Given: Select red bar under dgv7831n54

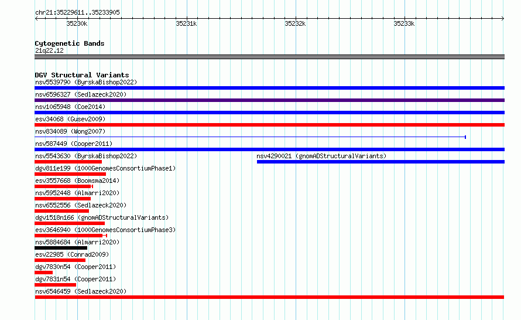Looking at the screenshot, I should [x=55, y=285].
